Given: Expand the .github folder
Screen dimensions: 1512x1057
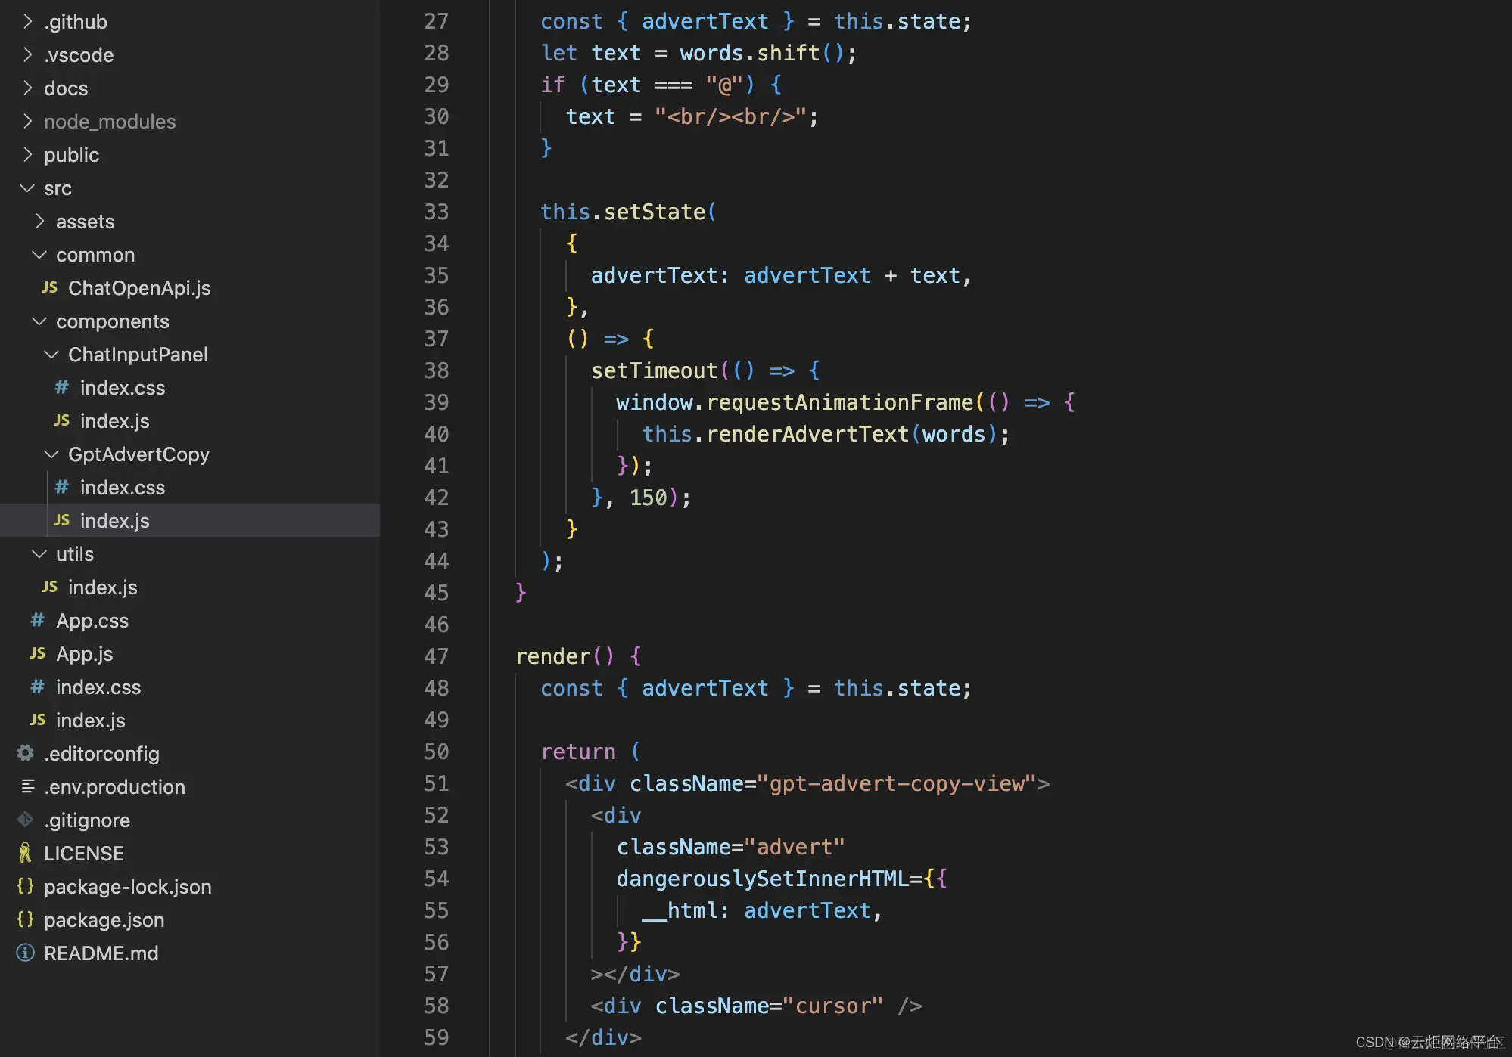Looking at the screenshot, I should [27, 21].
